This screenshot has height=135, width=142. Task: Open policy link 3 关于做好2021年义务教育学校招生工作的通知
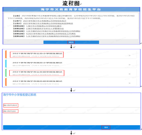pyautogui.click(x=53, y=31)
